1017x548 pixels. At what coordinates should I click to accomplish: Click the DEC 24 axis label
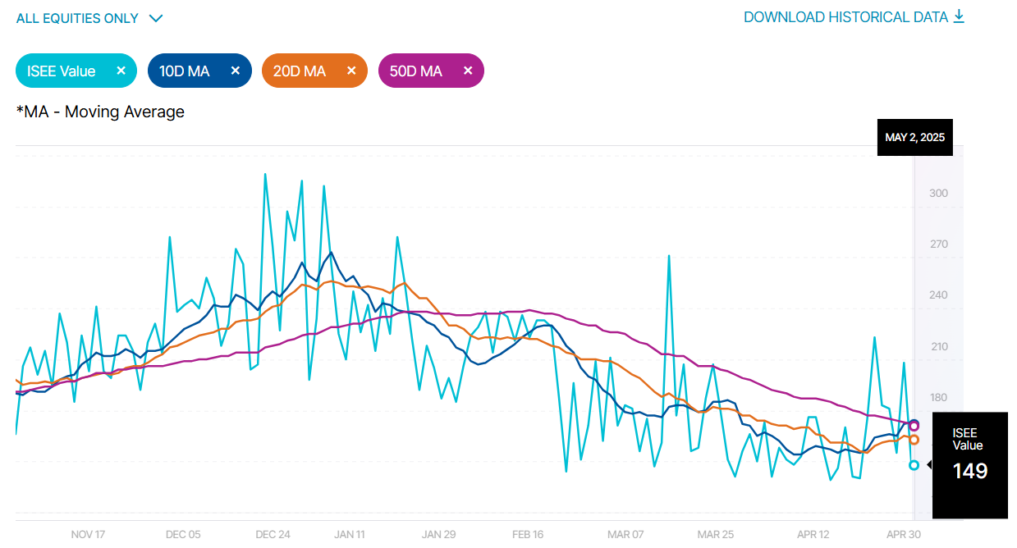(273, 534)
